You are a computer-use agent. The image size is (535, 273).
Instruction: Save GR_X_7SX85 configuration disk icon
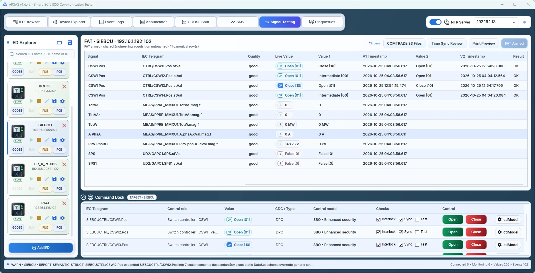point(54,179)
